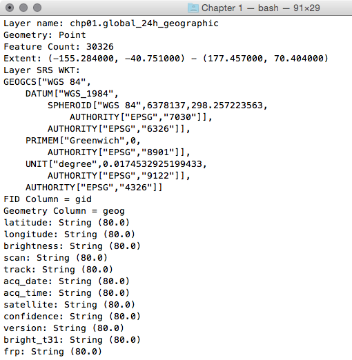Click the 'FID Column = gid' line

(x=48, y=199)
